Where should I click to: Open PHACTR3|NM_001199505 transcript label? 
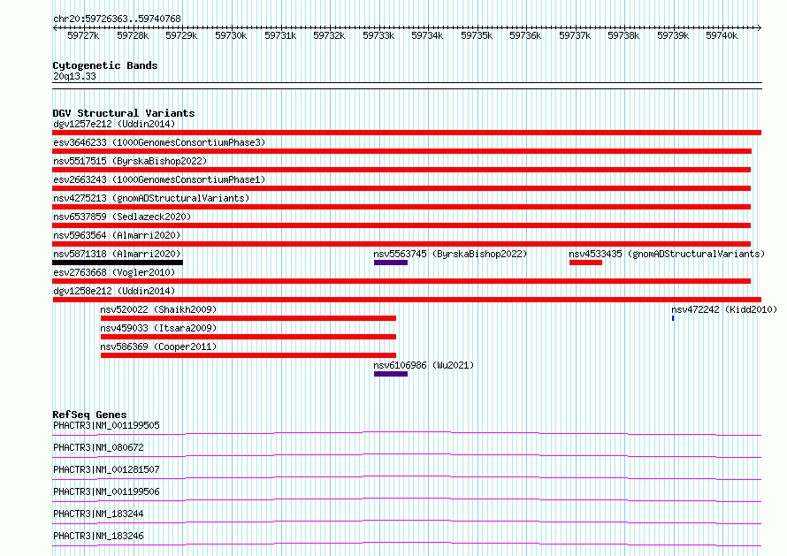point(106,425)
